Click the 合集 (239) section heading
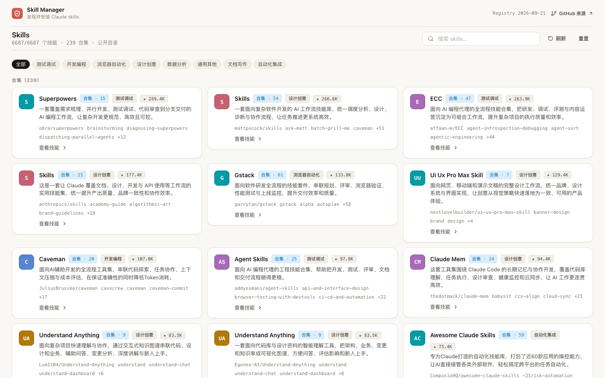The width and height of the screenshot is (605, 378). (26, 80)
